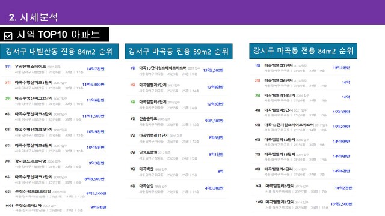Image resolution: width=385 pixels, height=216 pixels.
Task: Click the 8억5천만 price
Action: pyautogui.click(x=99, y=207)
